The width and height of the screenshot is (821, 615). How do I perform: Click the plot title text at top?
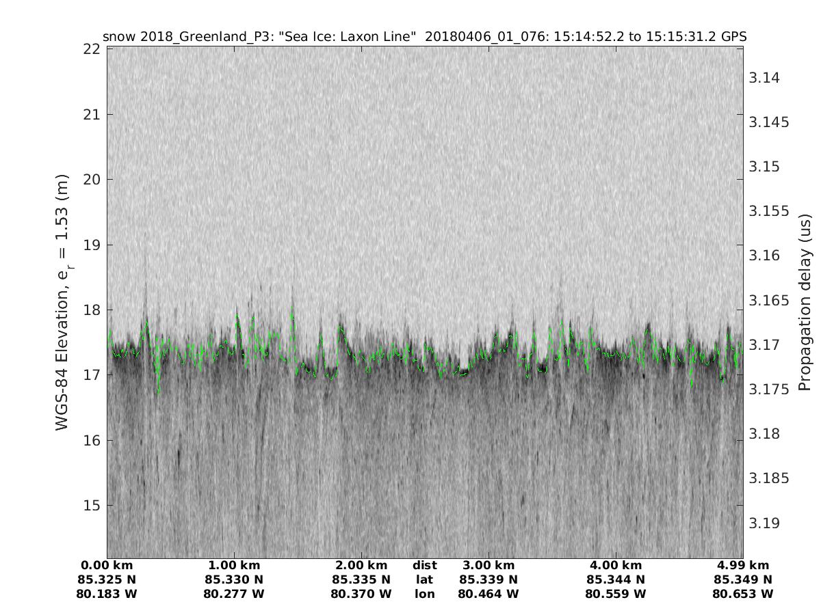tap(424, 37)
